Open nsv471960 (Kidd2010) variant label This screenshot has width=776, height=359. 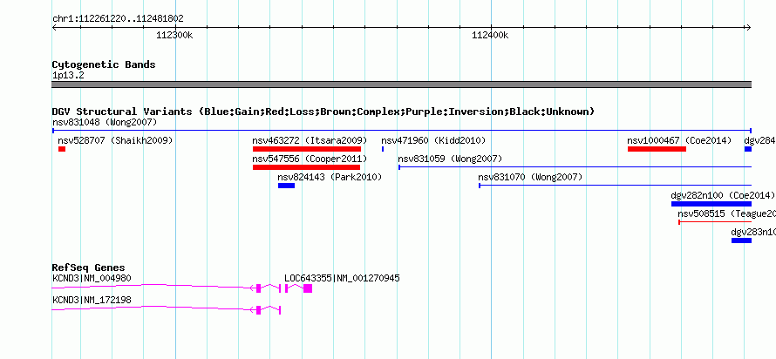coord(433,140)
